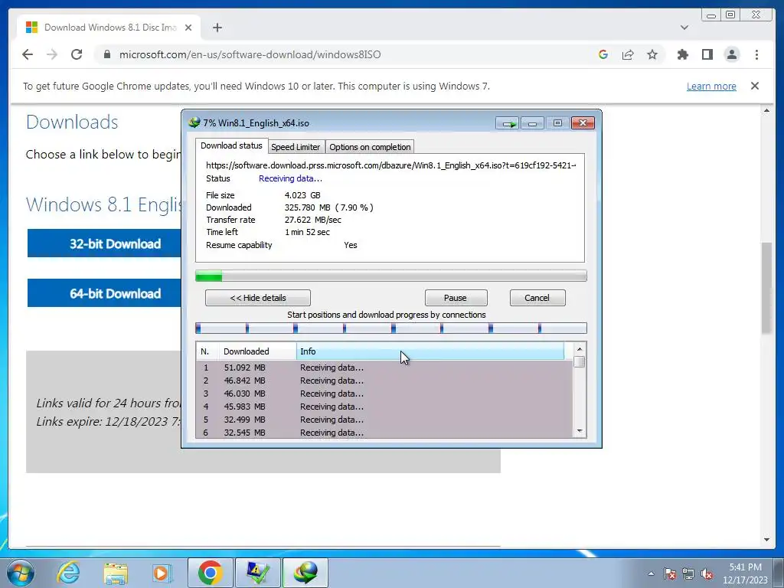Open Chrome three-dot menu

(x=756, y=54)
